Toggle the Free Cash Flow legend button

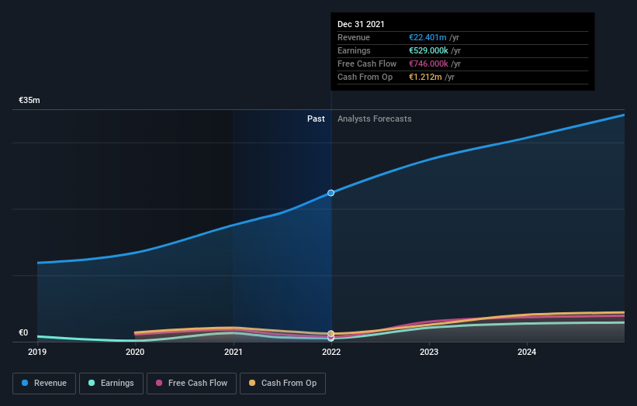pyautogui.click(x=192, y=384)
